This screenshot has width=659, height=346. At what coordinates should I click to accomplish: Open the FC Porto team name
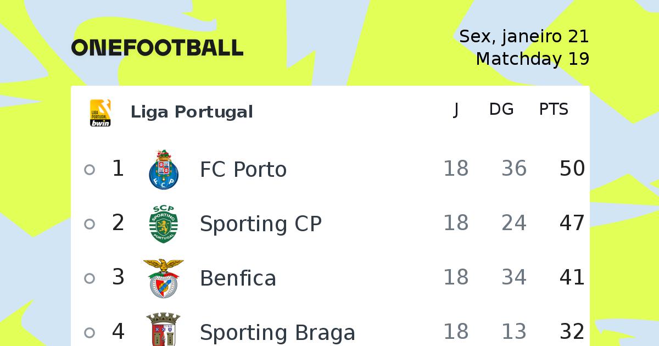243,170
